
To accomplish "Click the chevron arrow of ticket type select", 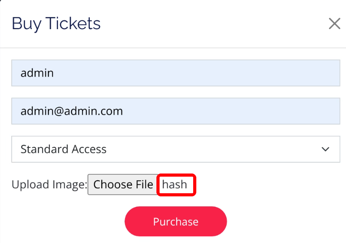I will [x=326, y=149].
